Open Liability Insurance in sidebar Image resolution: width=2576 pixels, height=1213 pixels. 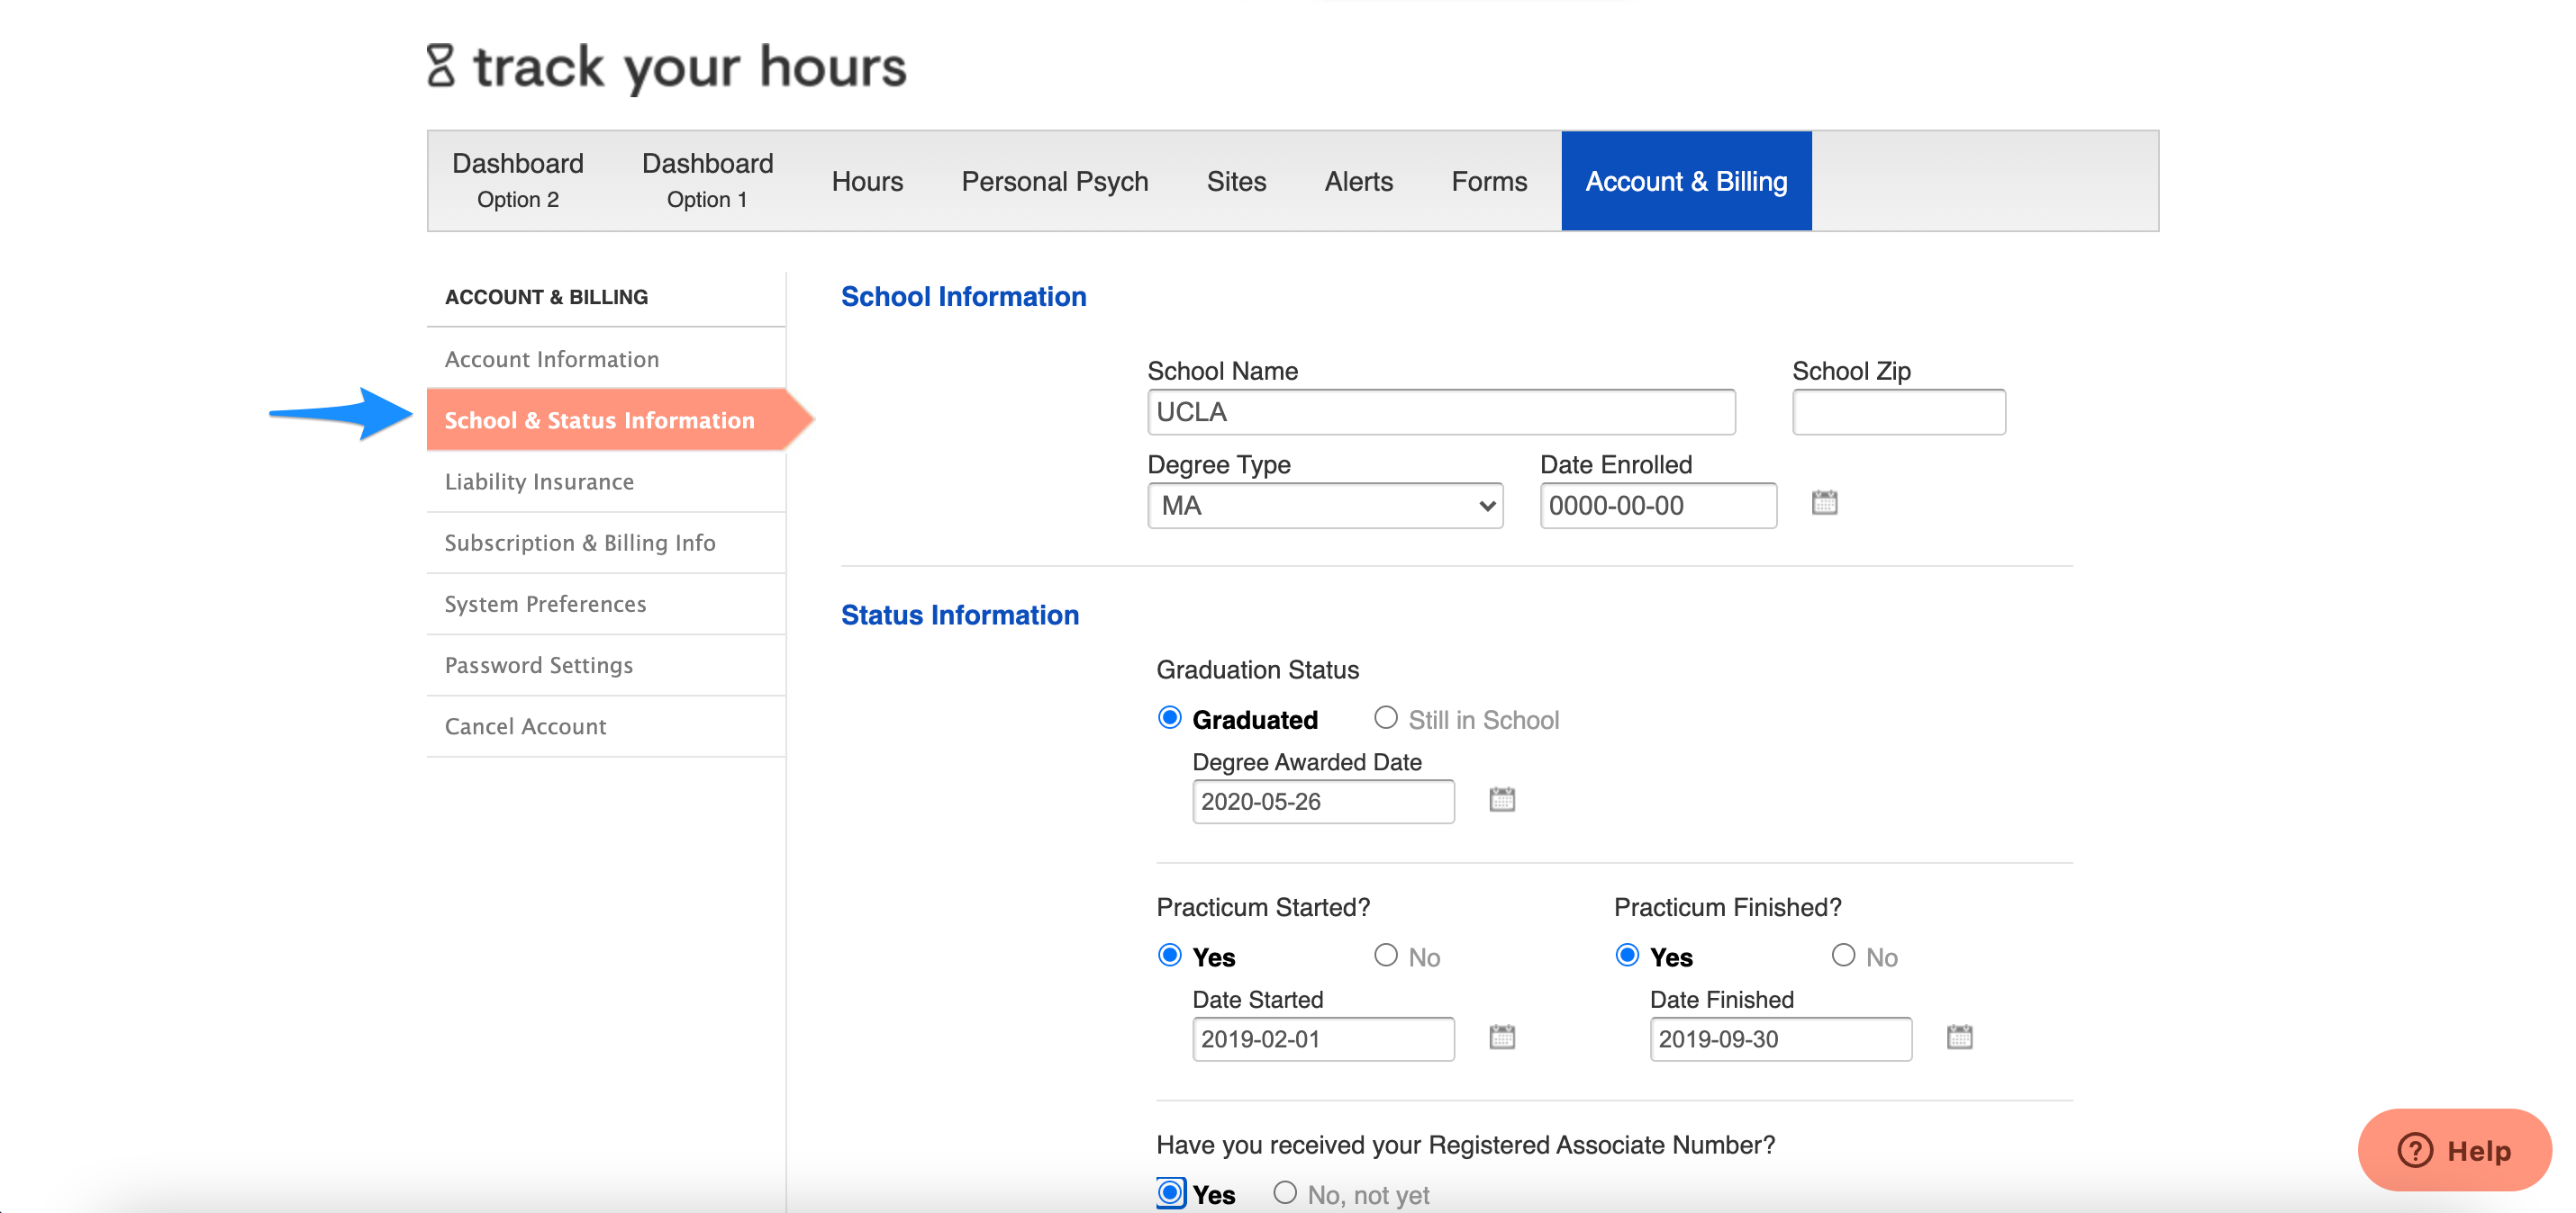coord(606,481)
